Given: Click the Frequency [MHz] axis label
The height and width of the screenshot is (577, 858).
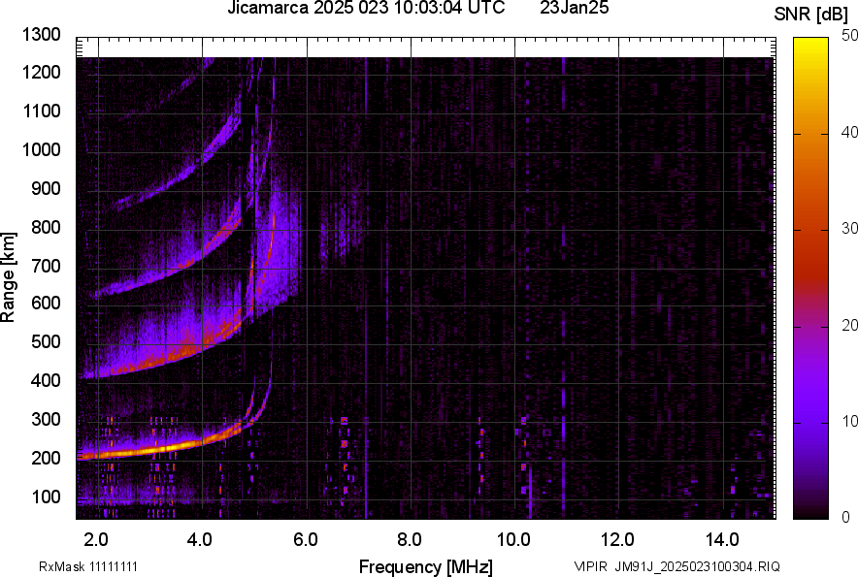Looking at the screenshot, I should (425, 566).
